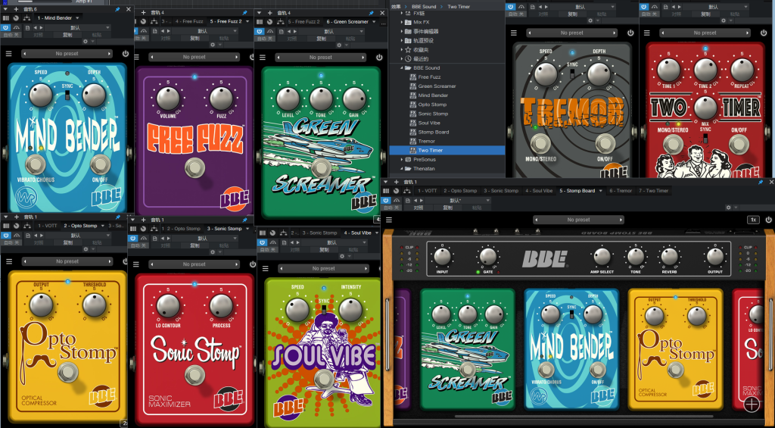This screenshot has height=428, width=775.
Task: Open hamburger menu in Stomp Board plugin
Action: pos(389,220)
